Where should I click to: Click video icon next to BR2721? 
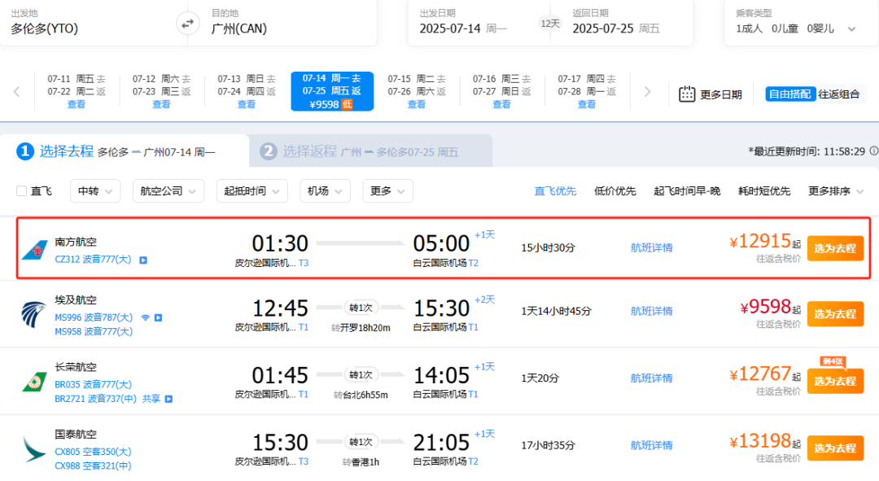(168, 399)
